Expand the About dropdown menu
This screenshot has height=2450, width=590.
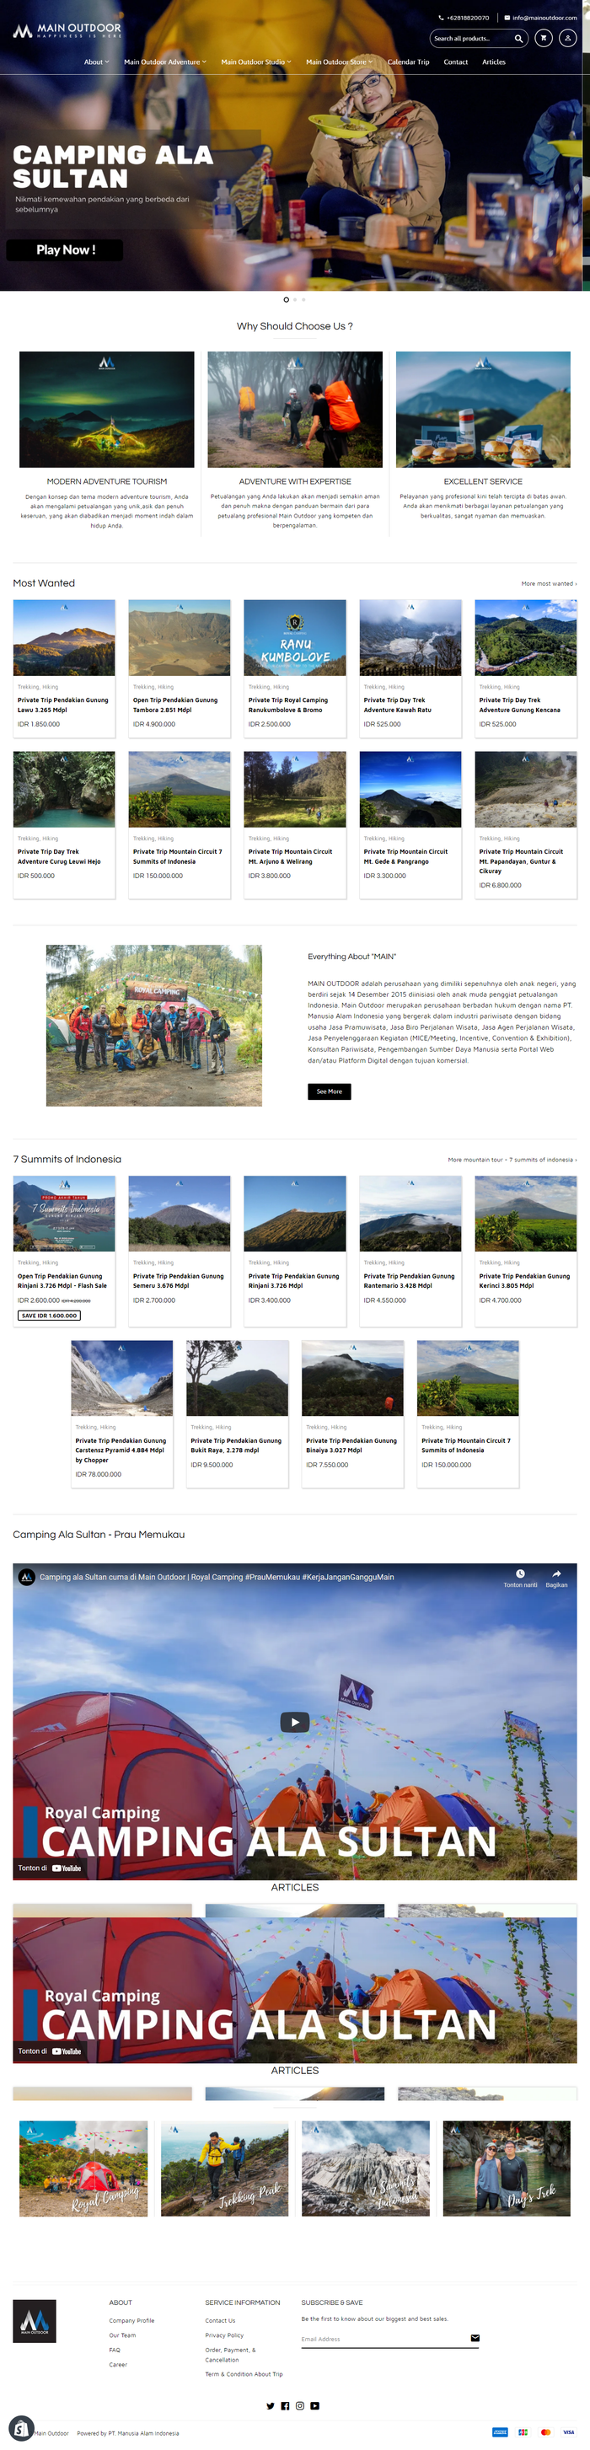(x=96, y=62)
